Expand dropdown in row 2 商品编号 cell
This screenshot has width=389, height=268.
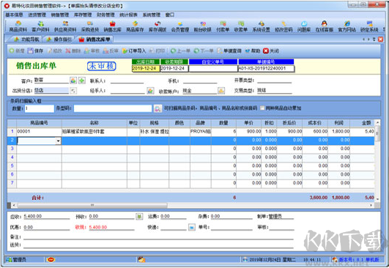[x=58, y=141]
